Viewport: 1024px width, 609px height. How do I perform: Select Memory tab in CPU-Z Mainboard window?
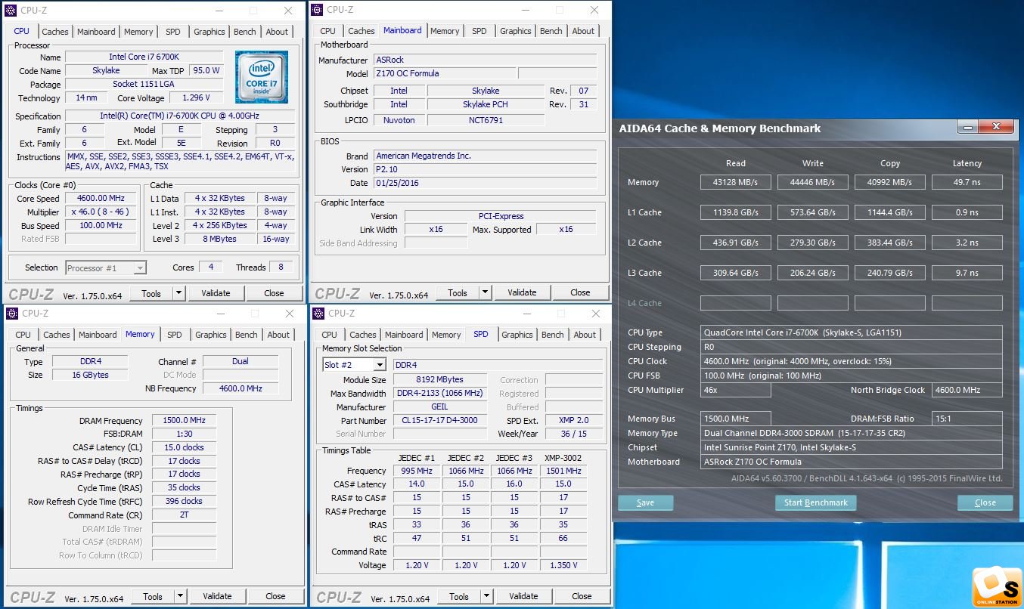445,31
